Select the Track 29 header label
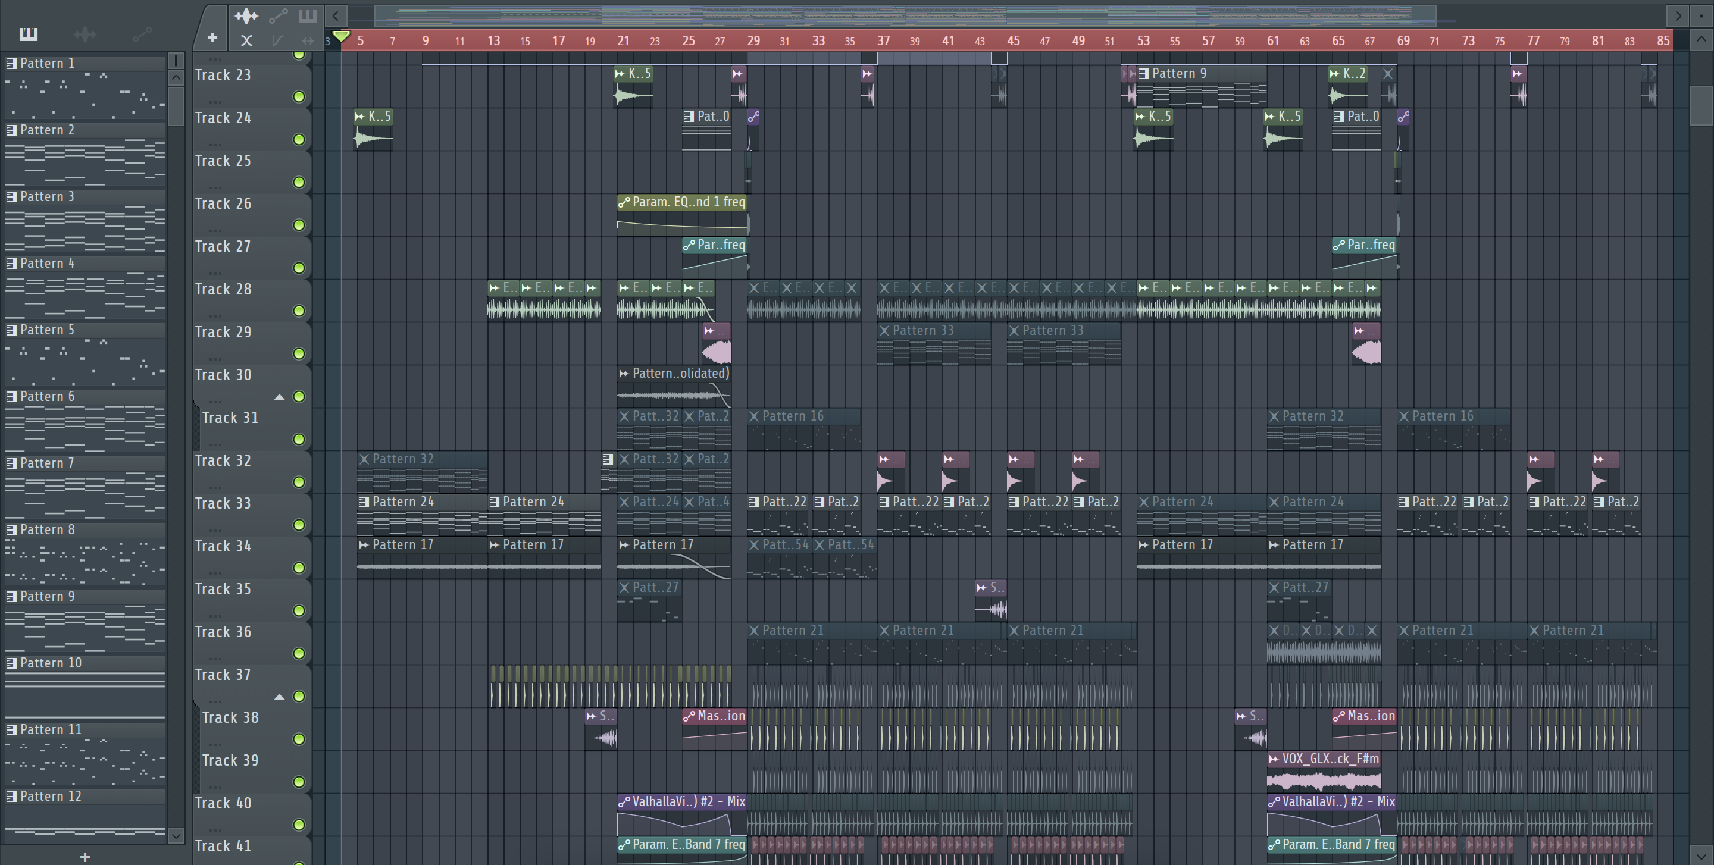The width and height of the screenshot is (1714, 865). (223, 333)
